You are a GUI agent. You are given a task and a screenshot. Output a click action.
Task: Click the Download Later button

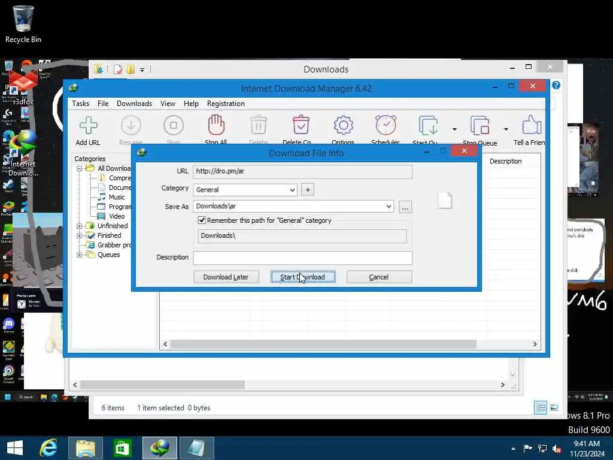[226, 277]
